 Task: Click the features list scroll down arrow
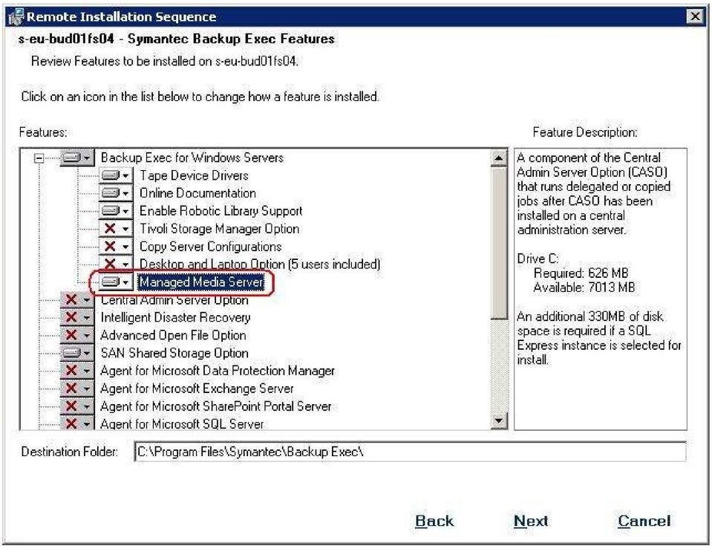click(499, 420)
